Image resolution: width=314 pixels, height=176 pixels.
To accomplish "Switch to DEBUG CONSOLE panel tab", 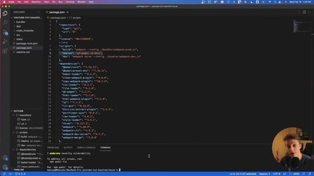I will point(86,148).
